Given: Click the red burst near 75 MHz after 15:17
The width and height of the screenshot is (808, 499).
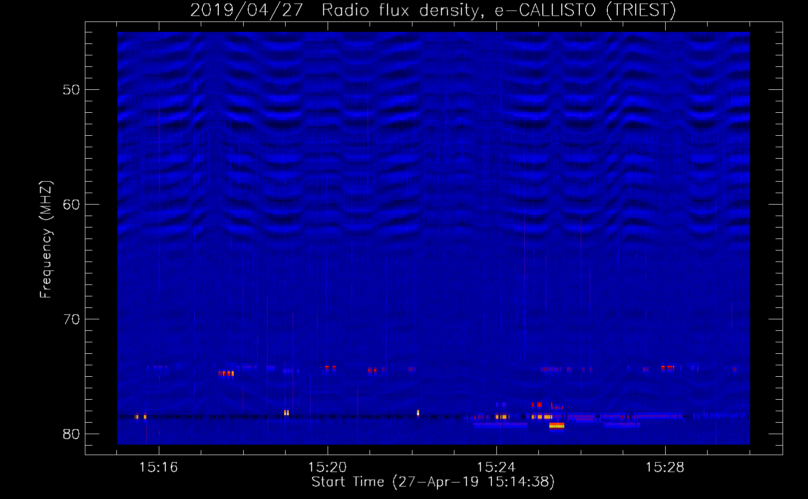Looking at the screenshot, I should point(226,373).
